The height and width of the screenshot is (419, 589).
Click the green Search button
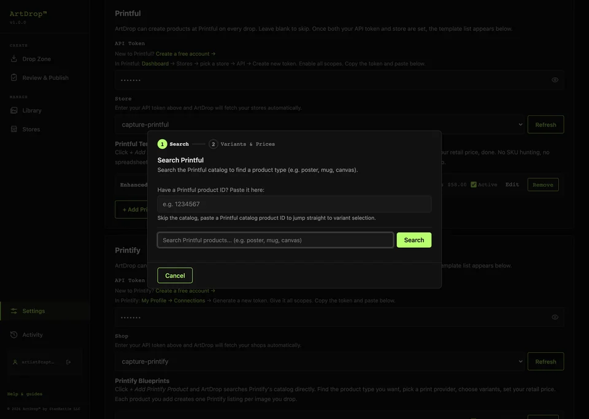pyautogui.click(x=414, y=240)
